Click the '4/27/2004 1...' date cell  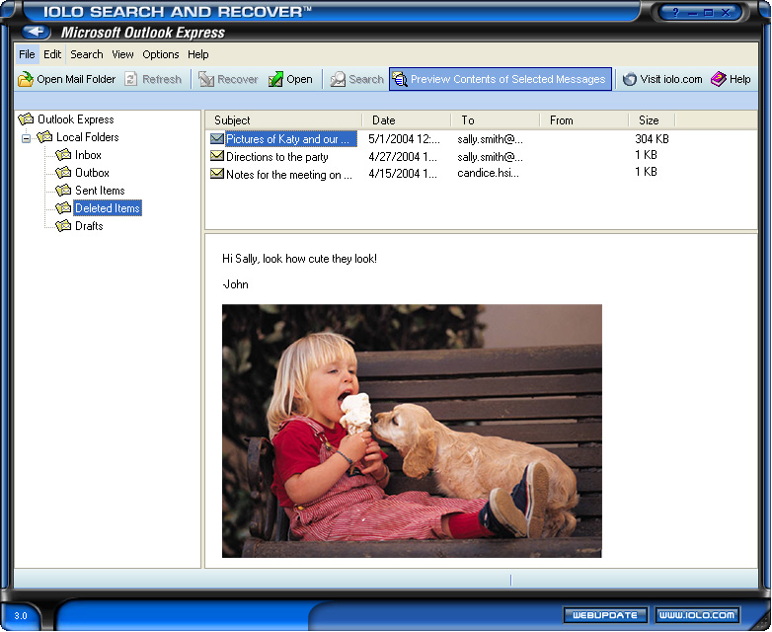tap(402, 157)
